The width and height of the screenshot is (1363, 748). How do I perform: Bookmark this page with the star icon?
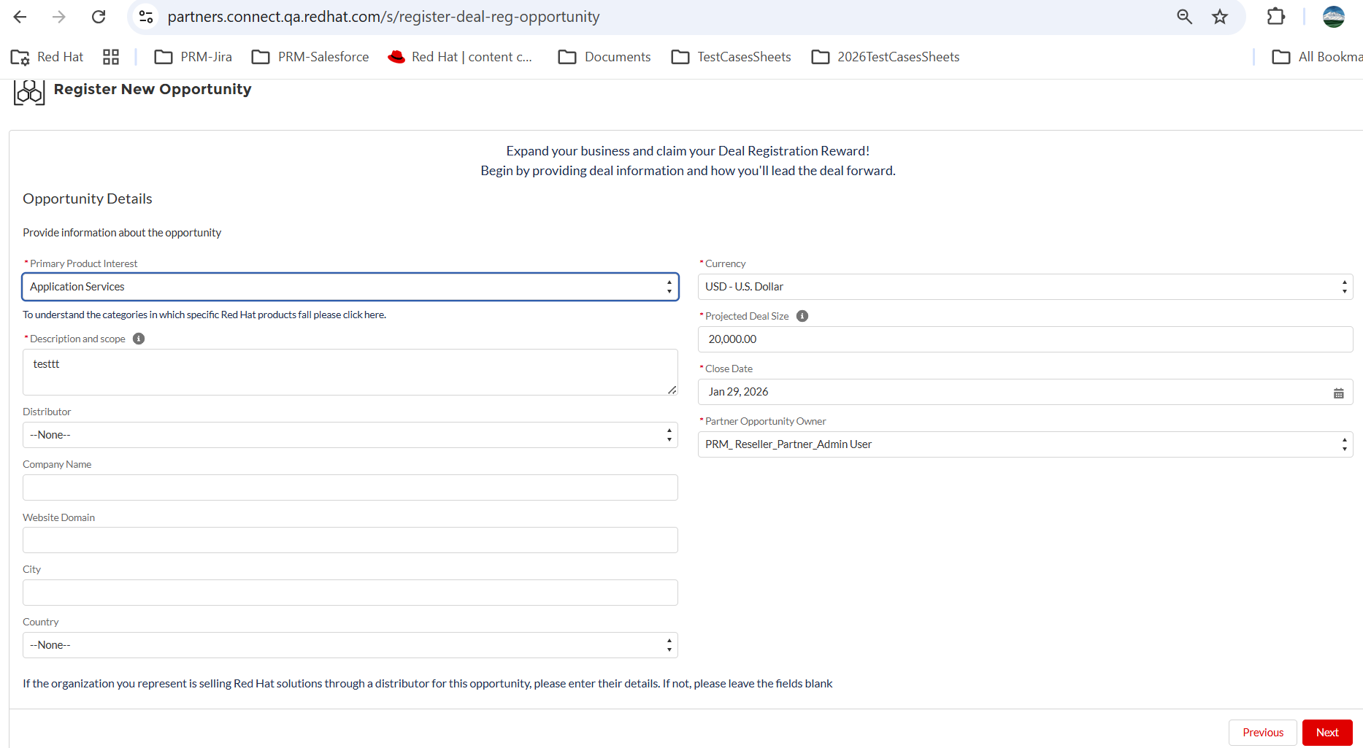[1220, 17]
